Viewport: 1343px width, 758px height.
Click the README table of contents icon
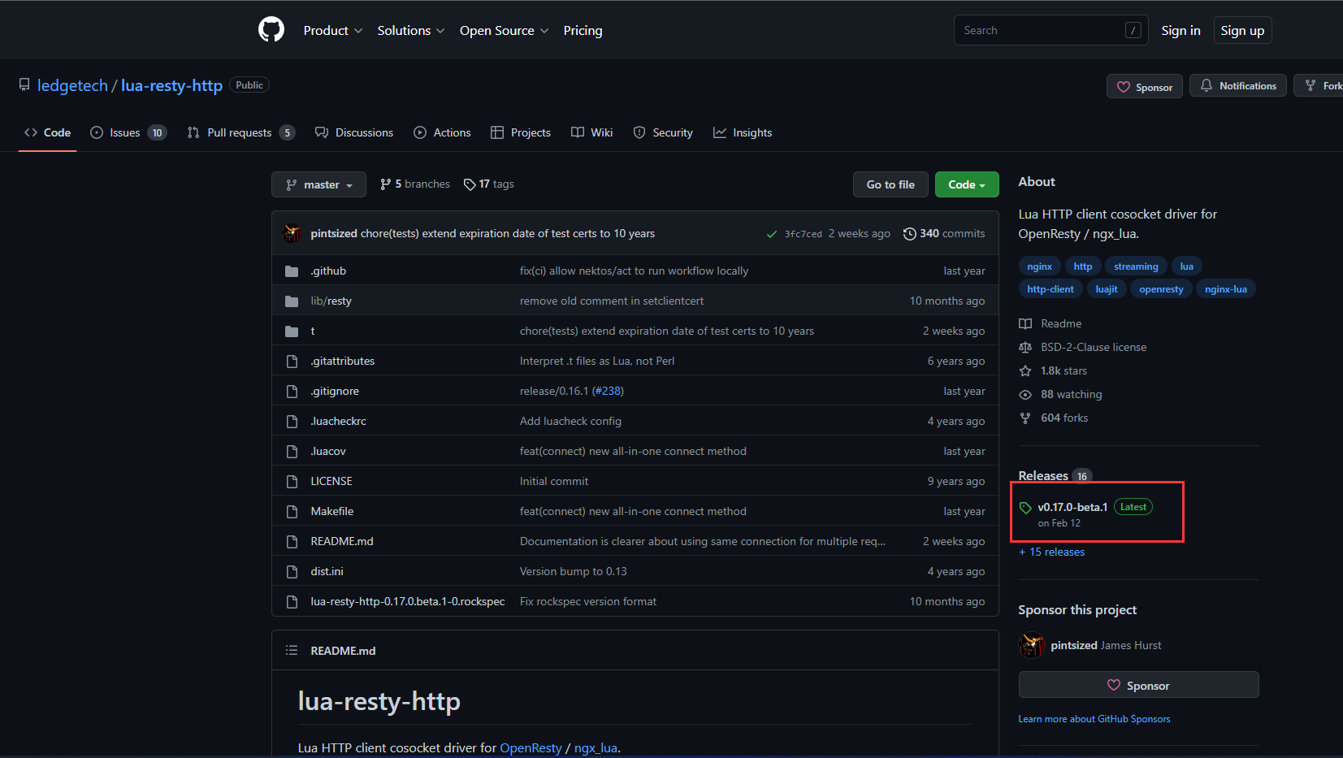292,650
